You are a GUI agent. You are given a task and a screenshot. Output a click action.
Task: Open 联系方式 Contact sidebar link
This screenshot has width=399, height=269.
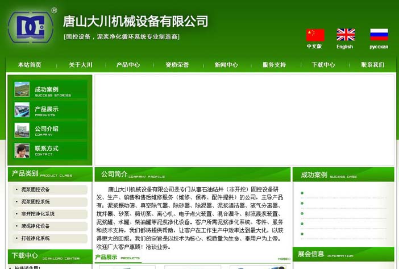click(x=47, y=150)
